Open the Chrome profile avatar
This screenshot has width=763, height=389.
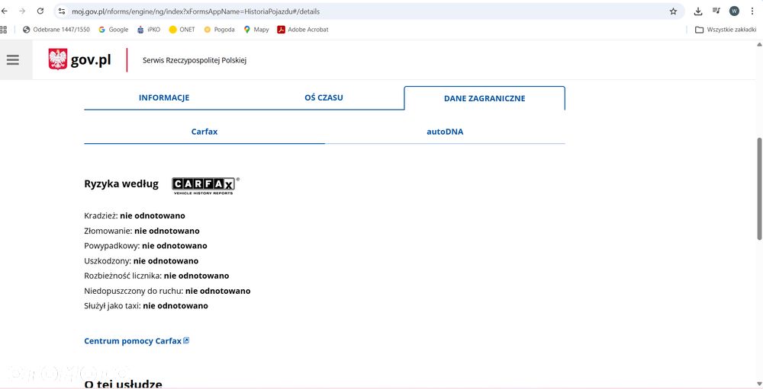point(734,11)
